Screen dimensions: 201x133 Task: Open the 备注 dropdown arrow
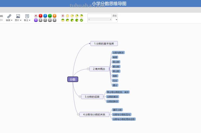click(30, 20)
